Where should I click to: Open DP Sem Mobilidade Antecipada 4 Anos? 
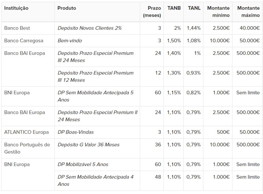(95, 180)
